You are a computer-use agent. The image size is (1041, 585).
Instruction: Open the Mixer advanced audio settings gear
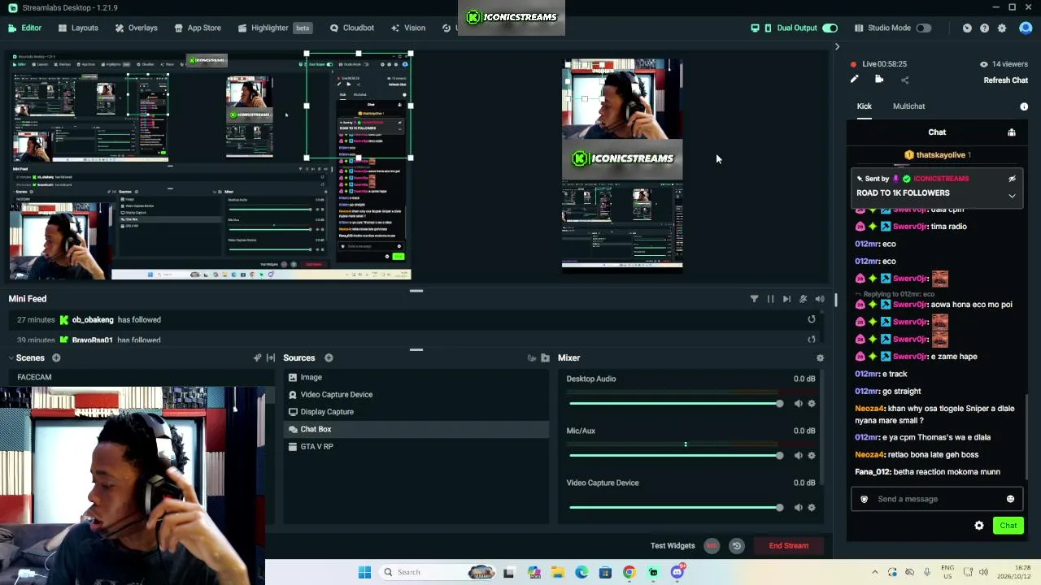point(820,357)
